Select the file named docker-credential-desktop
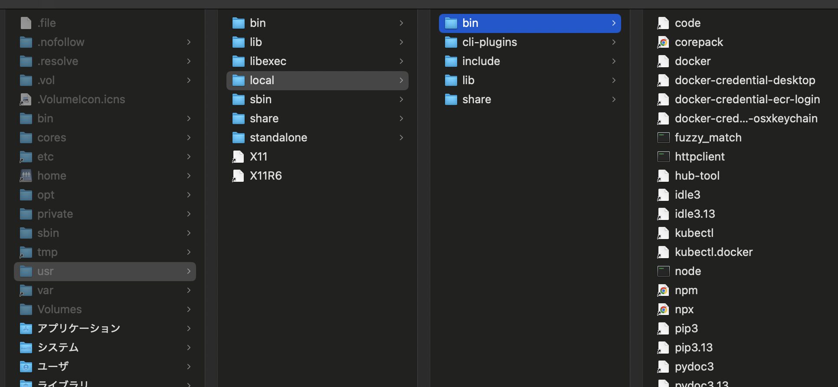The width and height of the screenshot is (838, 387). coord(745,80)
